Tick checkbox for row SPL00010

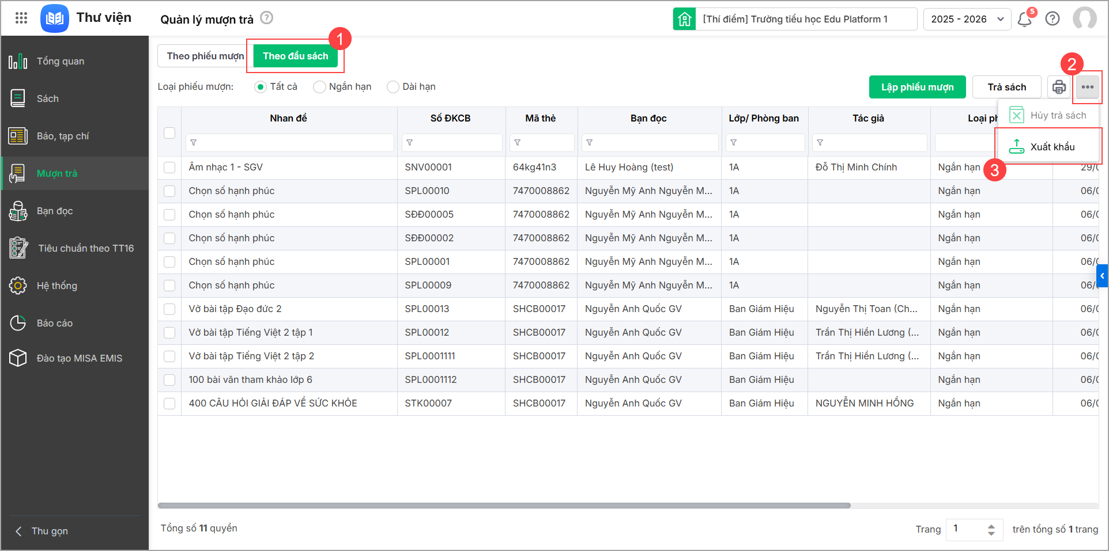click(x=169, y=191)
